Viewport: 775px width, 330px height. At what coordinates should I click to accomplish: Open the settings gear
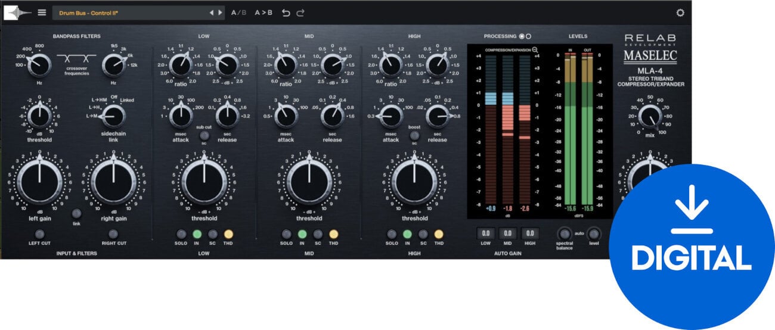coord(680,13)
